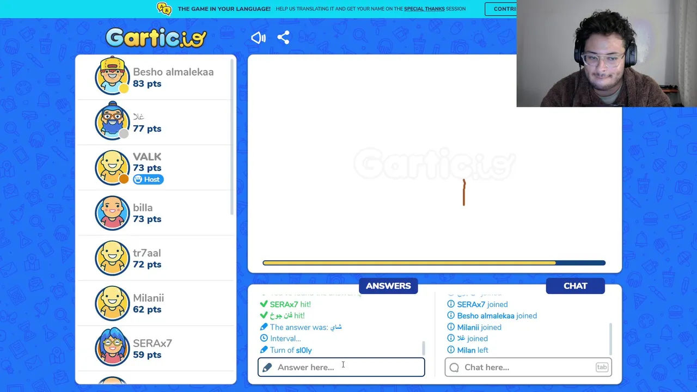Click the translation icon in the top banner
The height and width of the screenshot is (392, 697).
tap(164, 9)
